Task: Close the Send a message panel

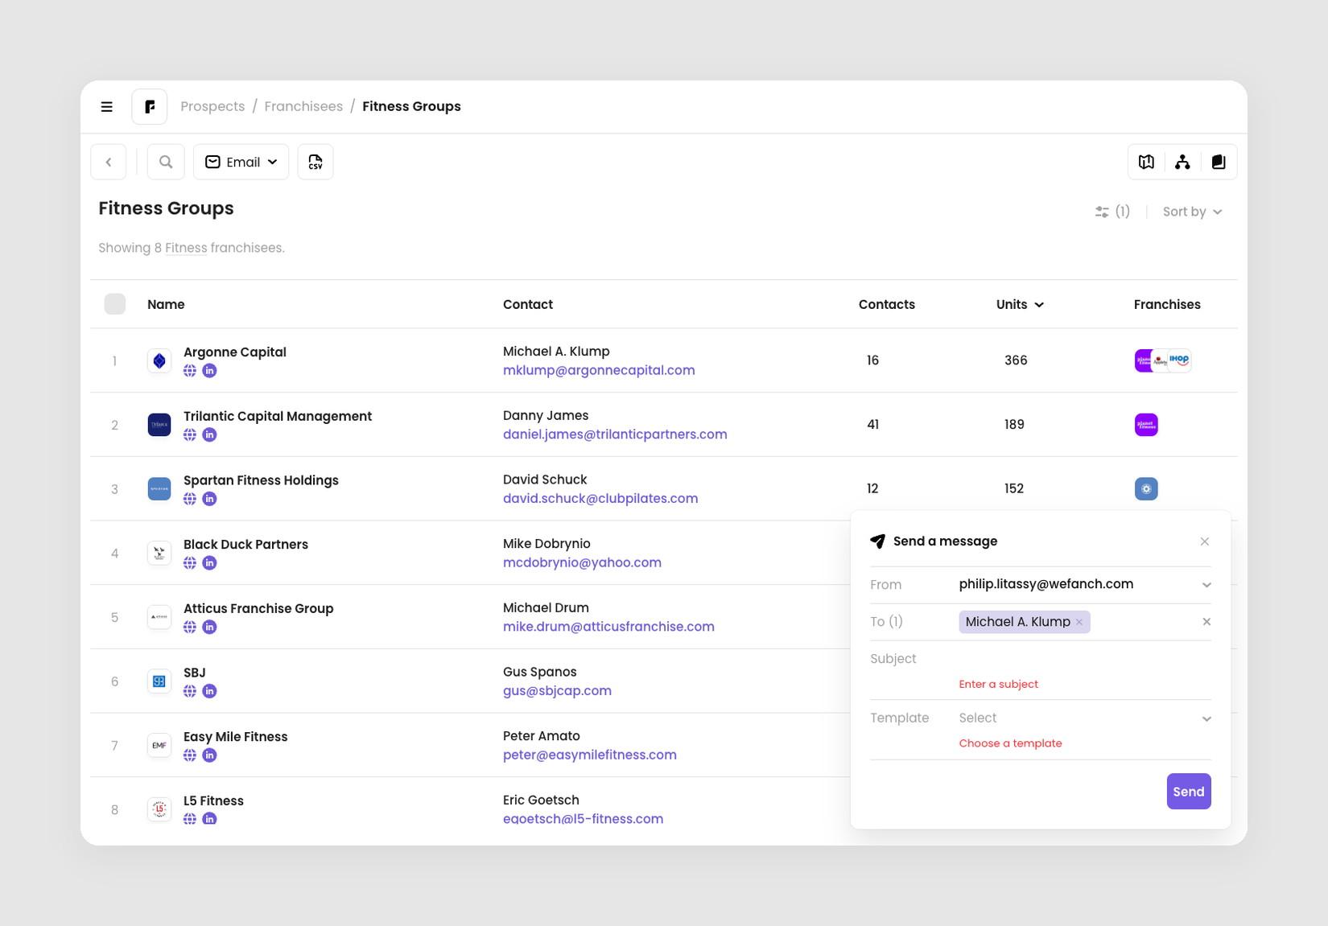Action: tap(1205, 541)
